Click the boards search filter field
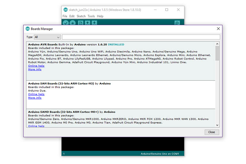246x164 pixels. click(141, 37)
